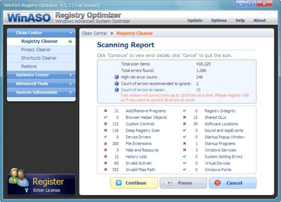Click the Custom Controls count 131
Image resolution: width=281 pixels, height=202 pixels.
click(x=115, y=124)
